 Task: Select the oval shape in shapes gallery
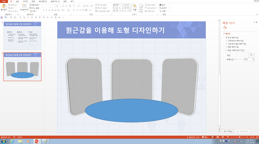128,5
